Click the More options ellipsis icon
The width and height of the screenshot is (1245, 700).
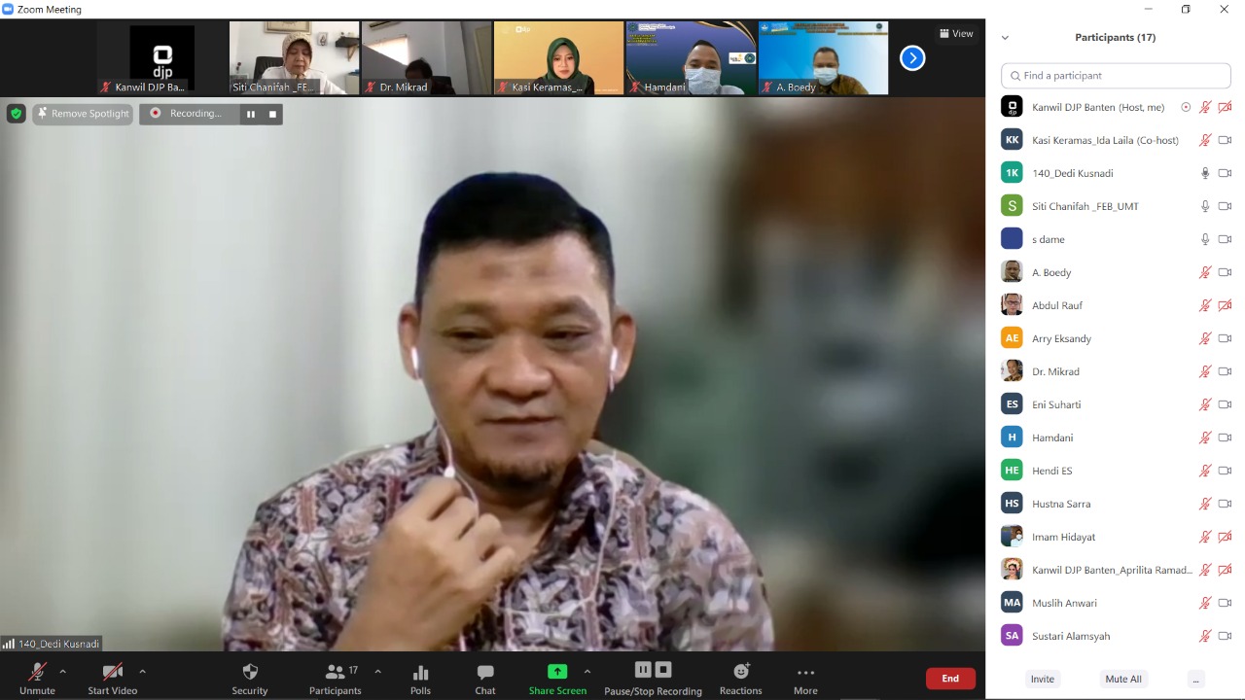[805, 673]
